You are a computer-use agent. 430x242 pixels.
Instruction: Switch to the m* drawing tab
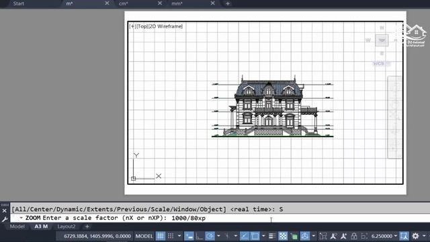point(69,3)
